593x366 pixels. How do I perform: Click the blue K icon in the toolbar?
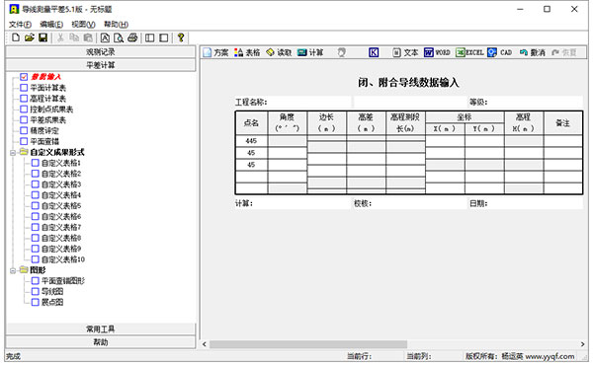pos(374,52)
